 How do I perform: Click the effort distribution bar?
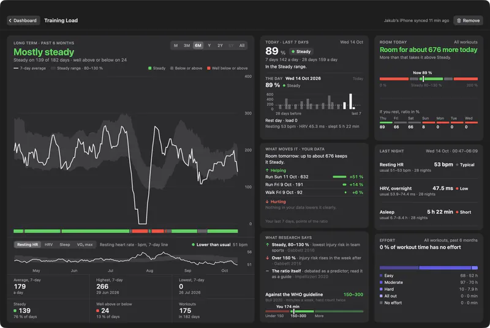pos(428,268)
